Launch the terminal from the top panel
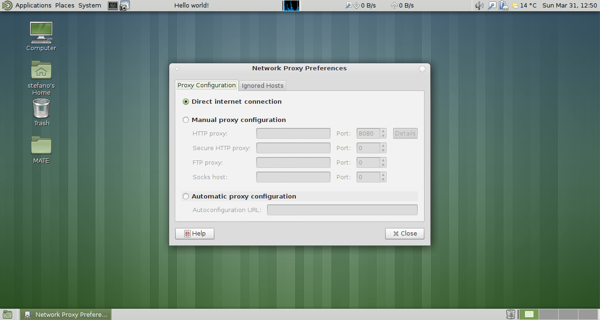This screenshot has height=320, width=600. point(112,6)
